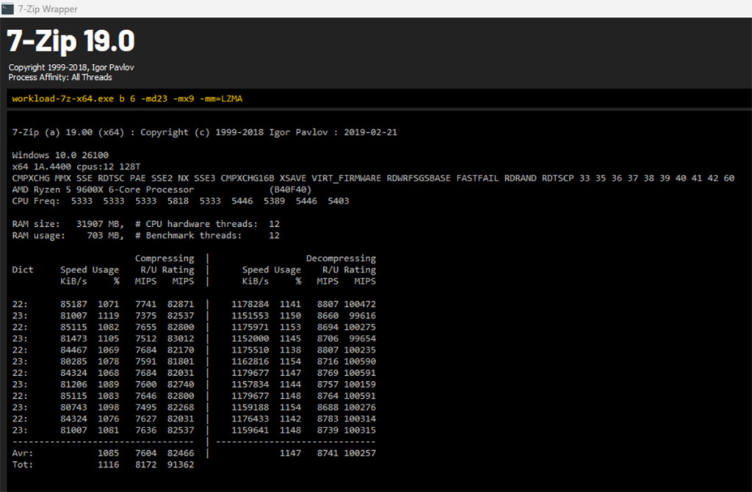Select "Copyright 1999-2018, Igor Pavlov" line under heading
752x492 pixels.
[71, 67]
